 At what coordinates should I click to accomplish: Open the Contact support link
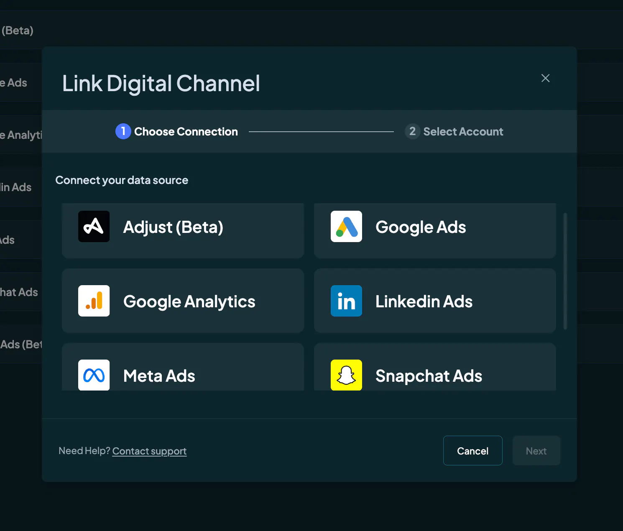click(149, 451)
